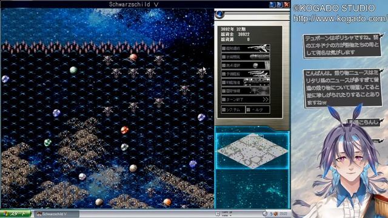Viewport: 388px width, 218px height.
Task: Open the planet base selection command
Action: (x=245, y=65)
